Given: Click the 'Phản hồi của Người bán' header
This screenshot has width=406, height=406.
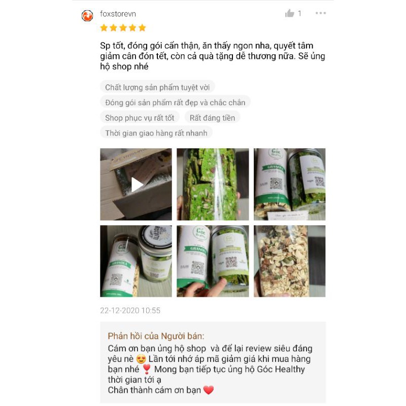Looking at the screenshot, I should coord(156,336).
